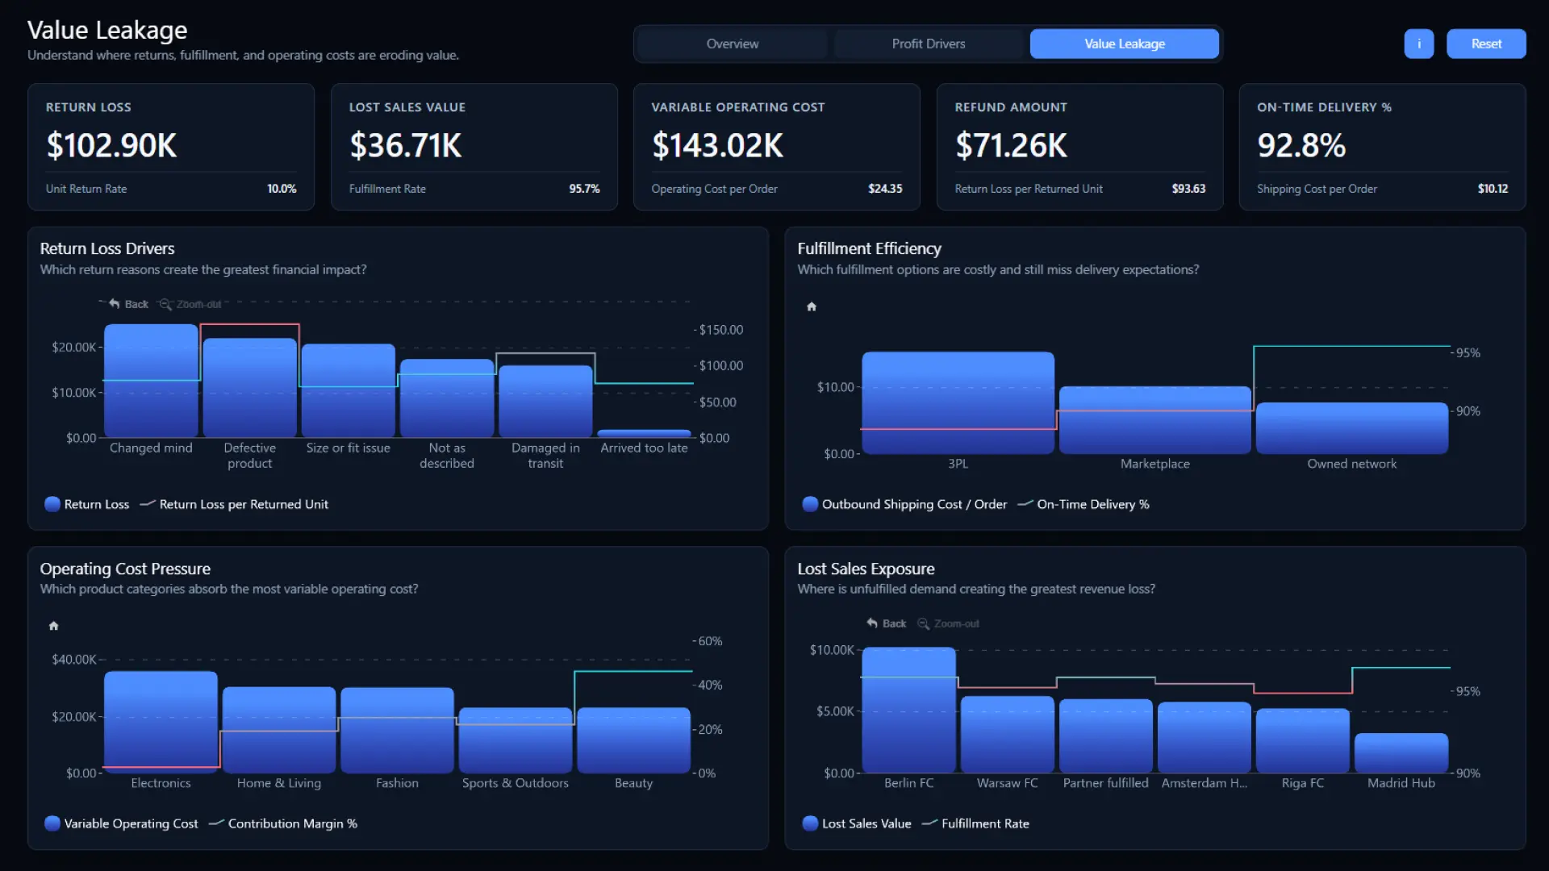Switch to the Profit Drivers tab

coord(928,44)
